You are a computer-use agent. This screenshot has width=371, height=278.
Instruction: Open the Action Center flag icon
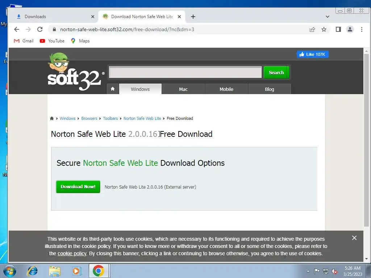pos(317,271)
